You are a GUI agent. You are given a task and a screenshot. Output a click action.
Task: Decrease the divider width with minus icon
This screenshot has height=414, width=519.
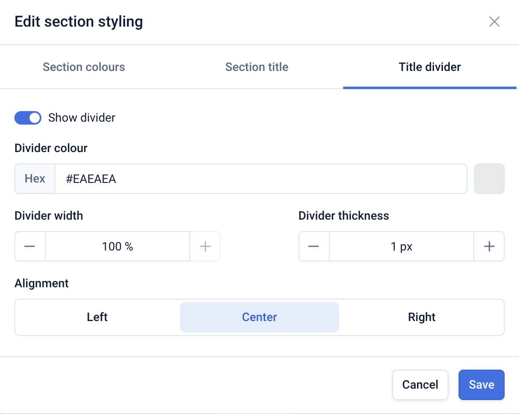pyautogui.click(x=30, y=246)
